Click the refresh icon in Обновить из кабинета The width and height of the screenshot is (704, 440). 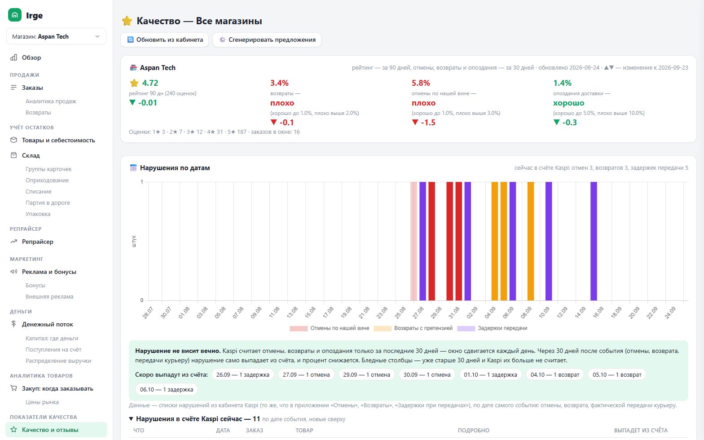pos(131,40)
